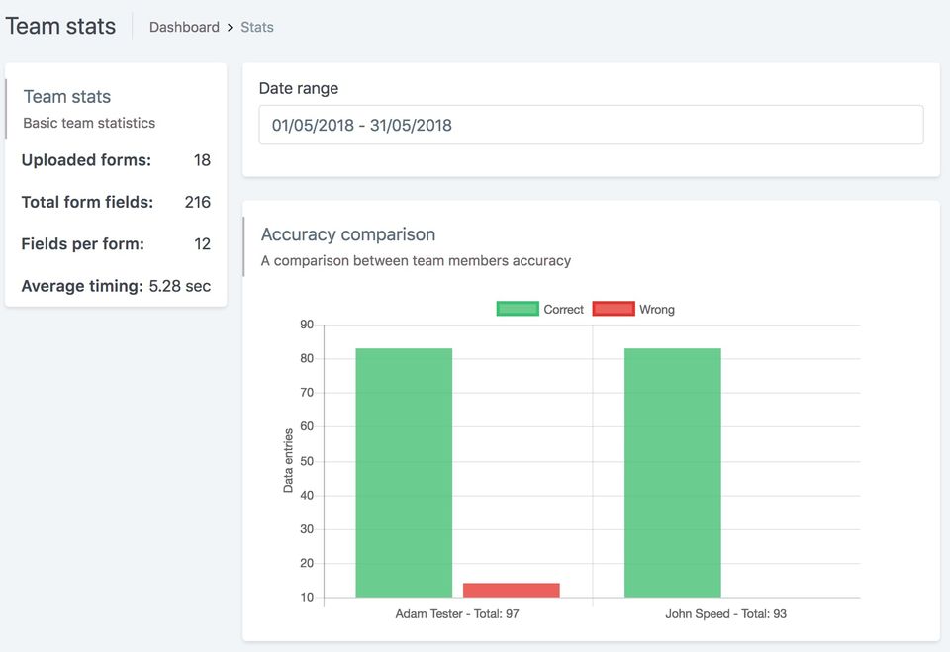Click the Wrong legend label
Viewport: 950px width, 652px height.
click(x=657, y=309)
